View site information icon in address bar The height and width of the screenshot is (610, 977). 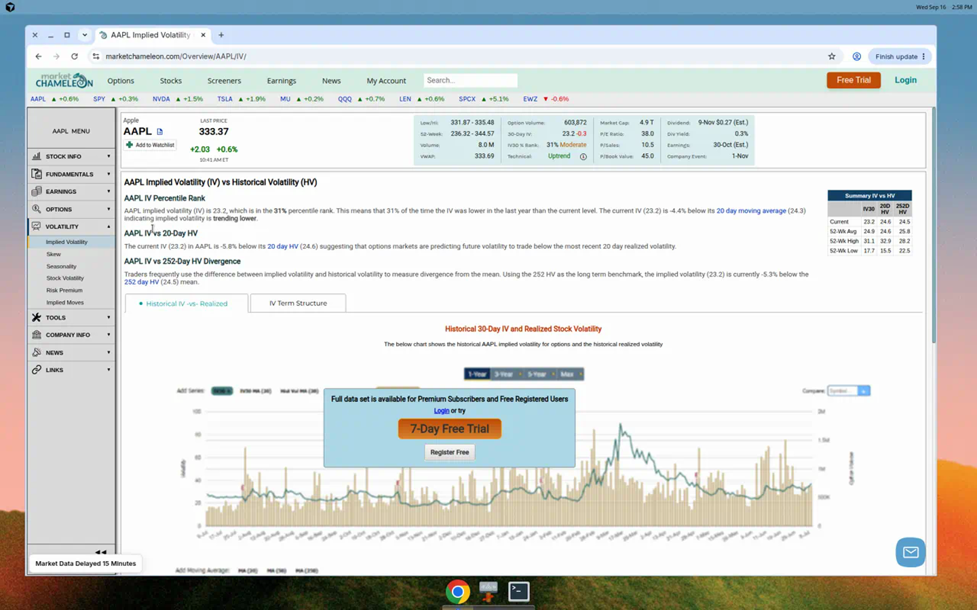pos(96,56)
